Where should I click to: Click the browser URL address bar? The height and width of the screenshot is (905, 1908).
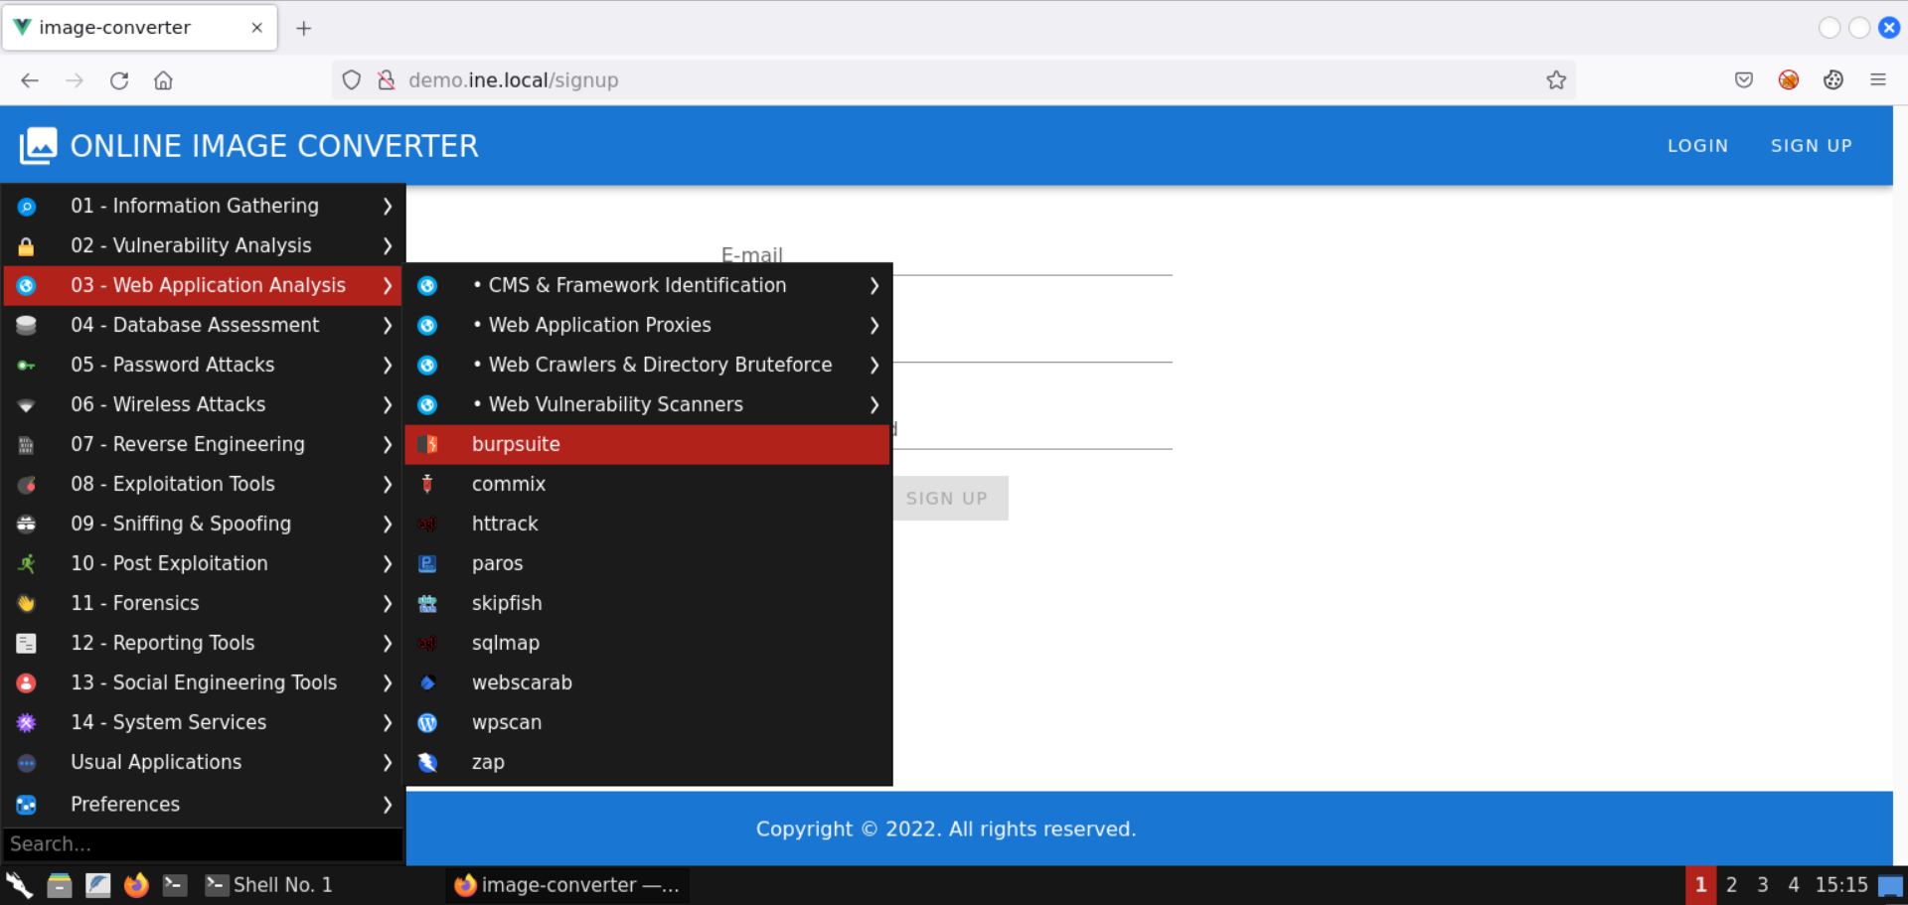(954, 80)
